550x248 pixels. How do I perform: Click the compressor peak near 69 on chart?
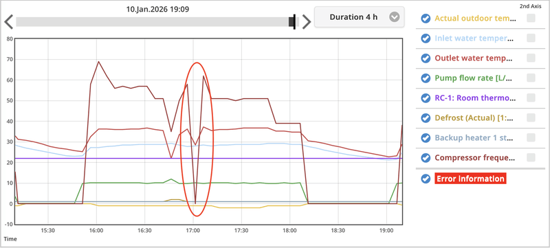[98, 62]
